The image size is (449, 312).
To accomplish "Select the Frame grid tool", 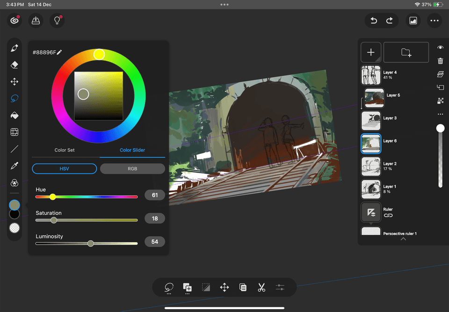I will 14,132.
